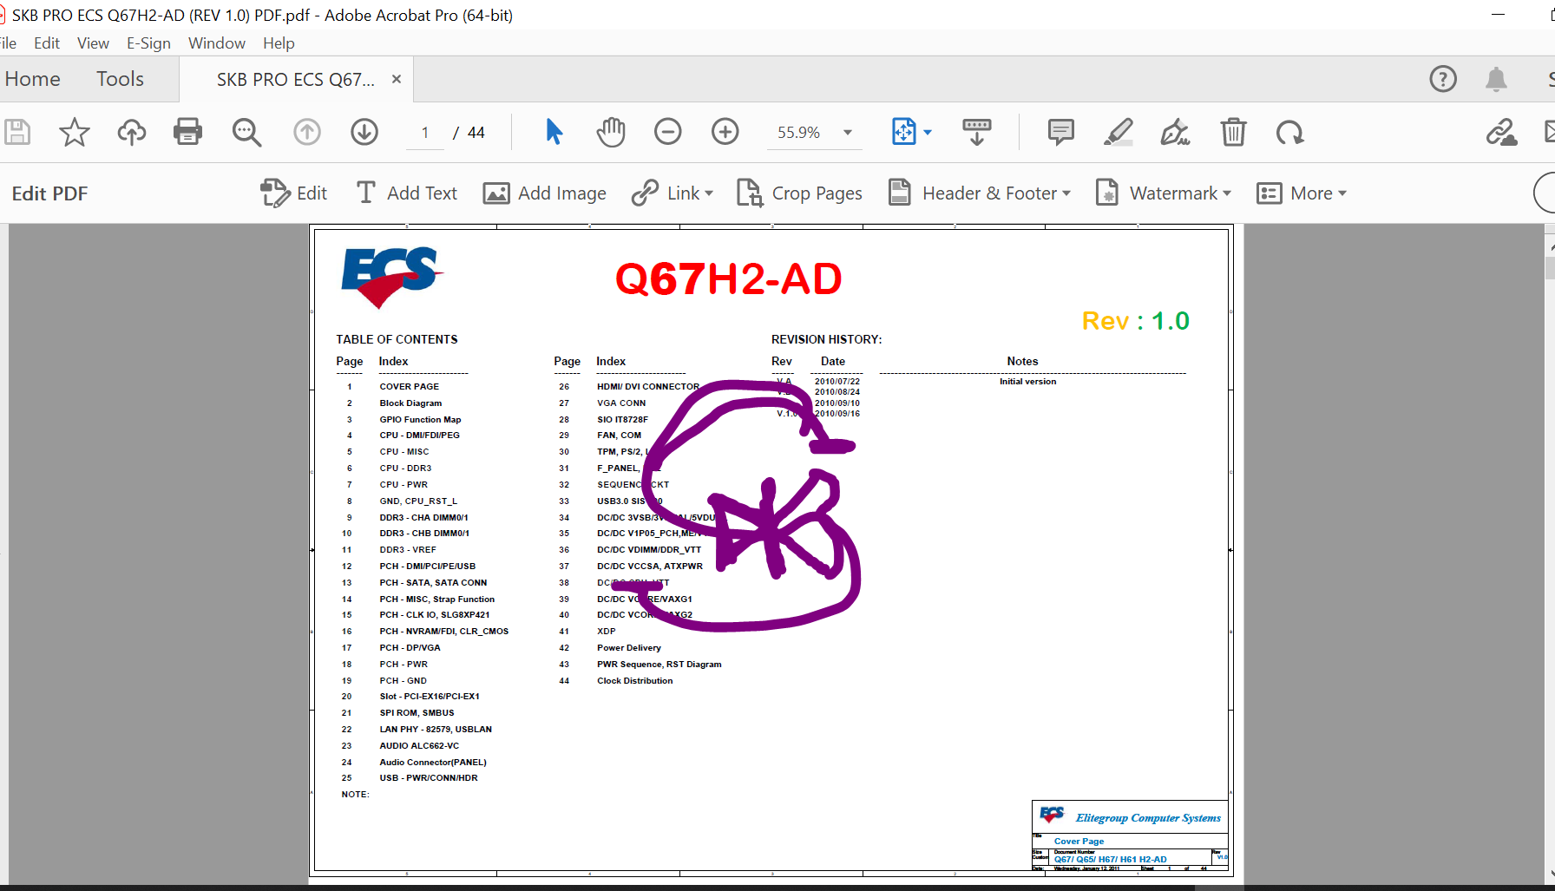This screenshot has height=891, width=1555.
Task: Click the 'Block Diagram' contents entry
Action: [410, 403]
